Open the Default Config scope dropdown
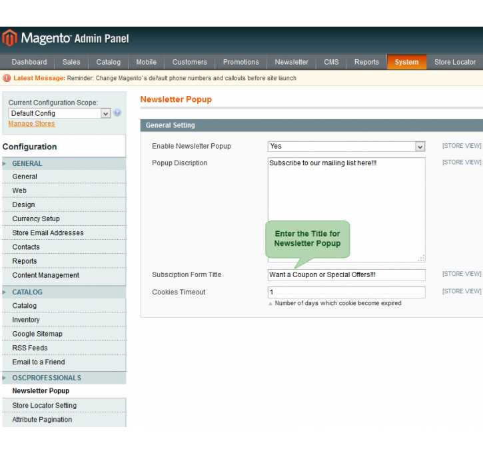483x453 pixels. point(59,113)
